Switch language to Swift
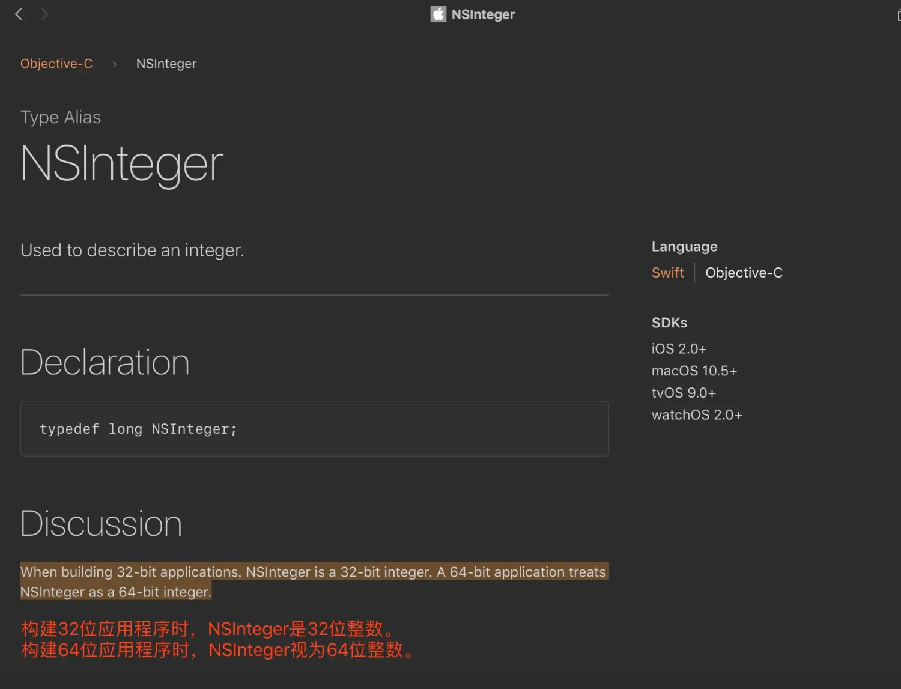This screenshot has width=901, height=689. coord(667,273)
